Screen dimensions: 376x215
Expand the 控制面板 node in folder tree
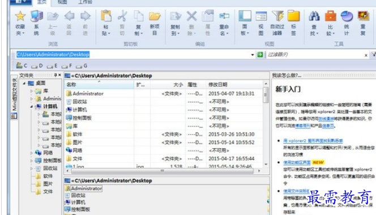(31, 161)
